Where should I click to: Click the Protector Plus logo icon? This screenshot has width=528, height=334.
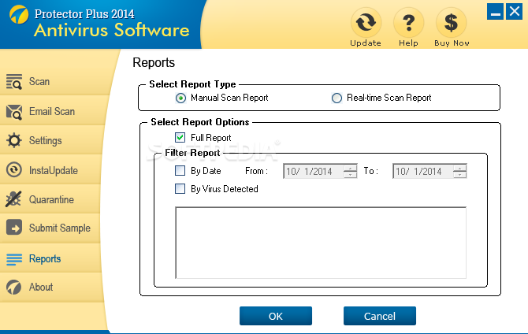click(x=19, y=14)
